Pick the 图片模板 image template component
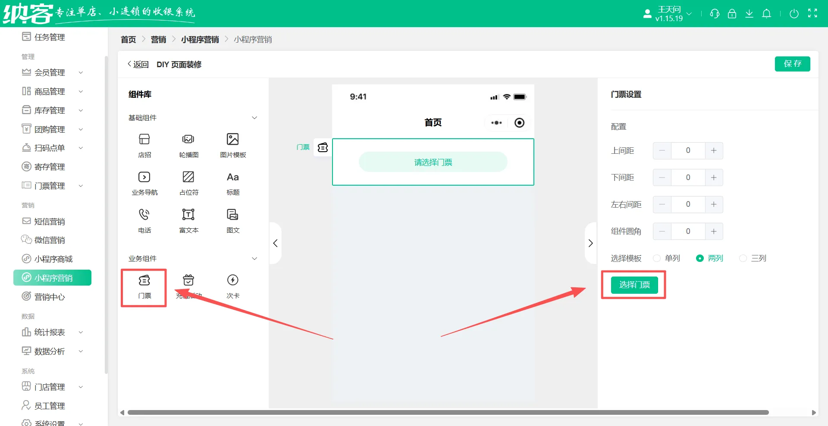The height and width of the screenshot is (426, 828). click(x=232, y=145)
